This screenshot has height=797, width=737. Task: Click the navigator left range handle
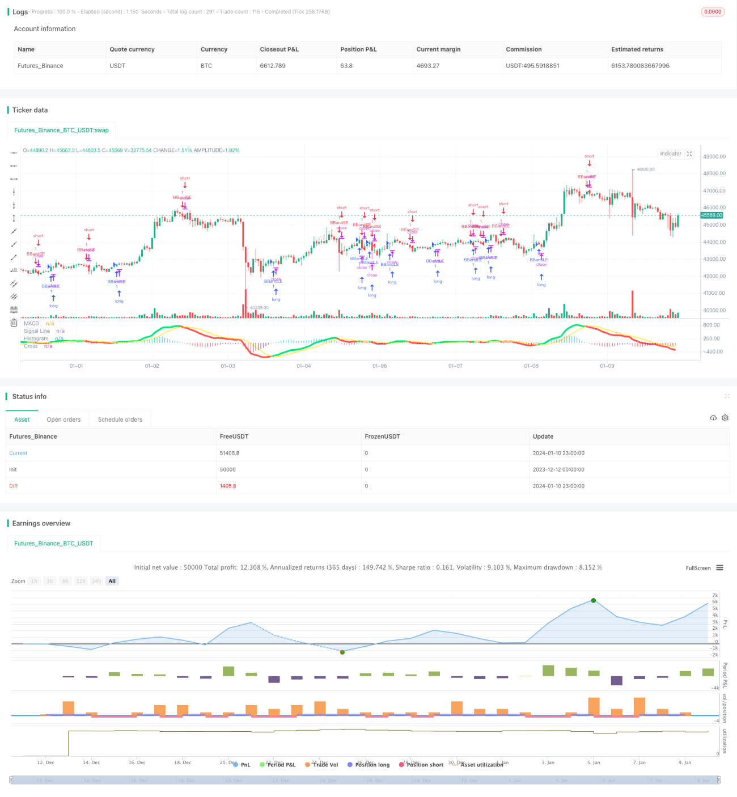pyautogui.click(x=12, y=780)
